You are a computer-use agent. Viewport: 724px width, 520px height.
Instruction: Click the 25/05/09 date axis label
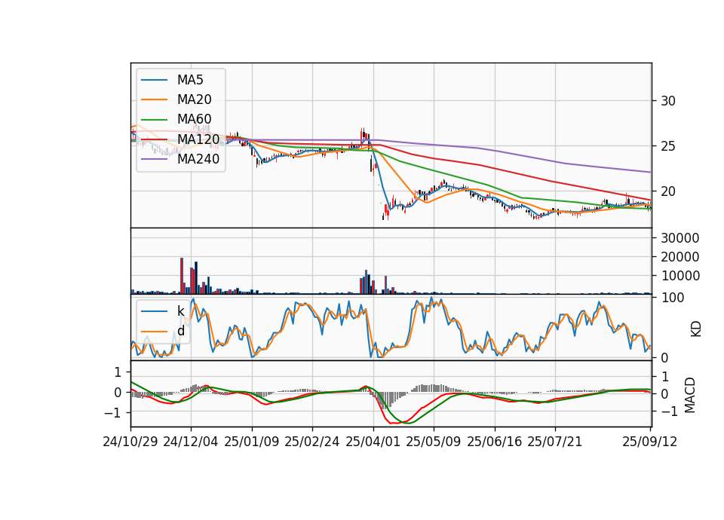coord(434,442)
